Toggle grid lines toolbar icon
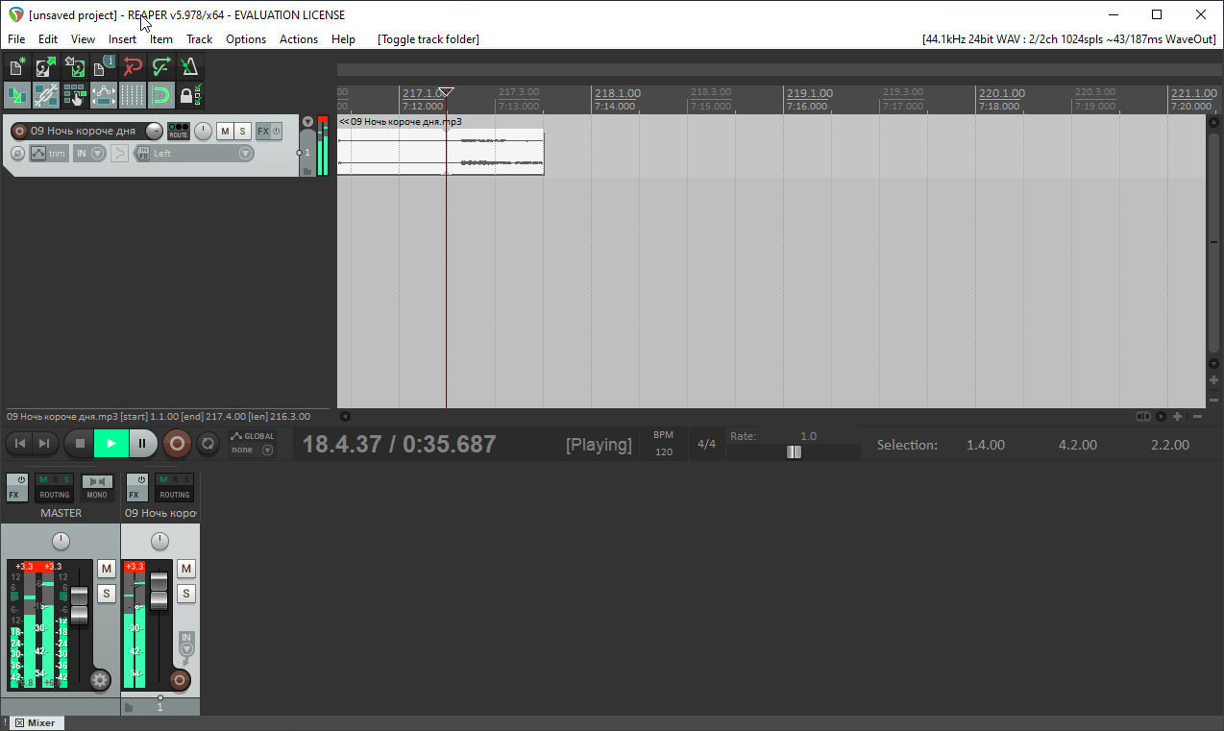This screenshot has height=731, width=1224. click(x=133, y=95)
